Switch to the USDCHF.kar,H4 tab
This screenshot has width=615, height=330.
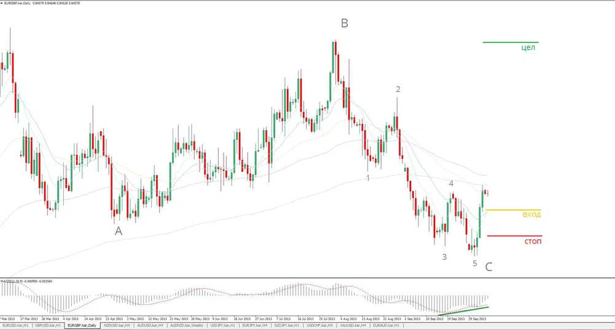319,325
